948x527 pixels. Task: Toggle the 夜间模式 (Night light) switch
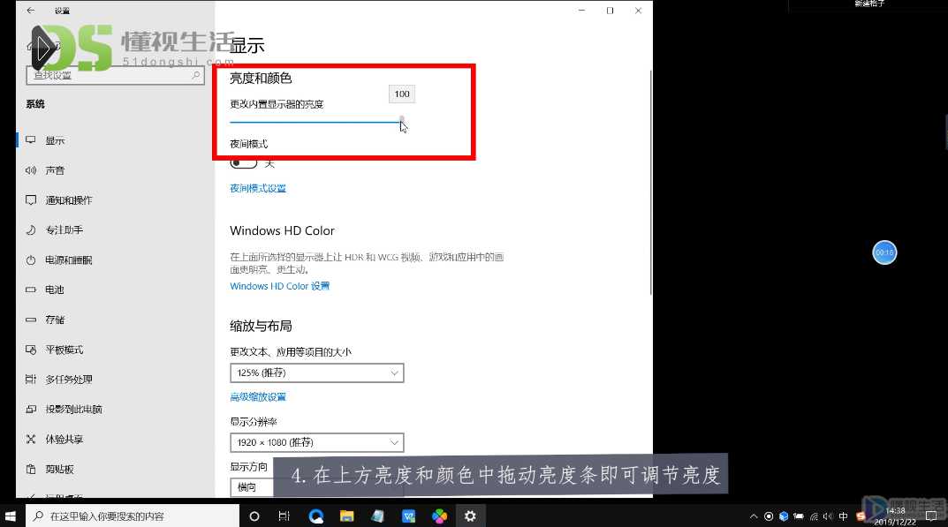pos(244,162)
